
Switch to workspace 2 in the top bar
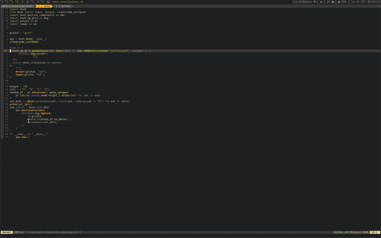coord(7,2)
